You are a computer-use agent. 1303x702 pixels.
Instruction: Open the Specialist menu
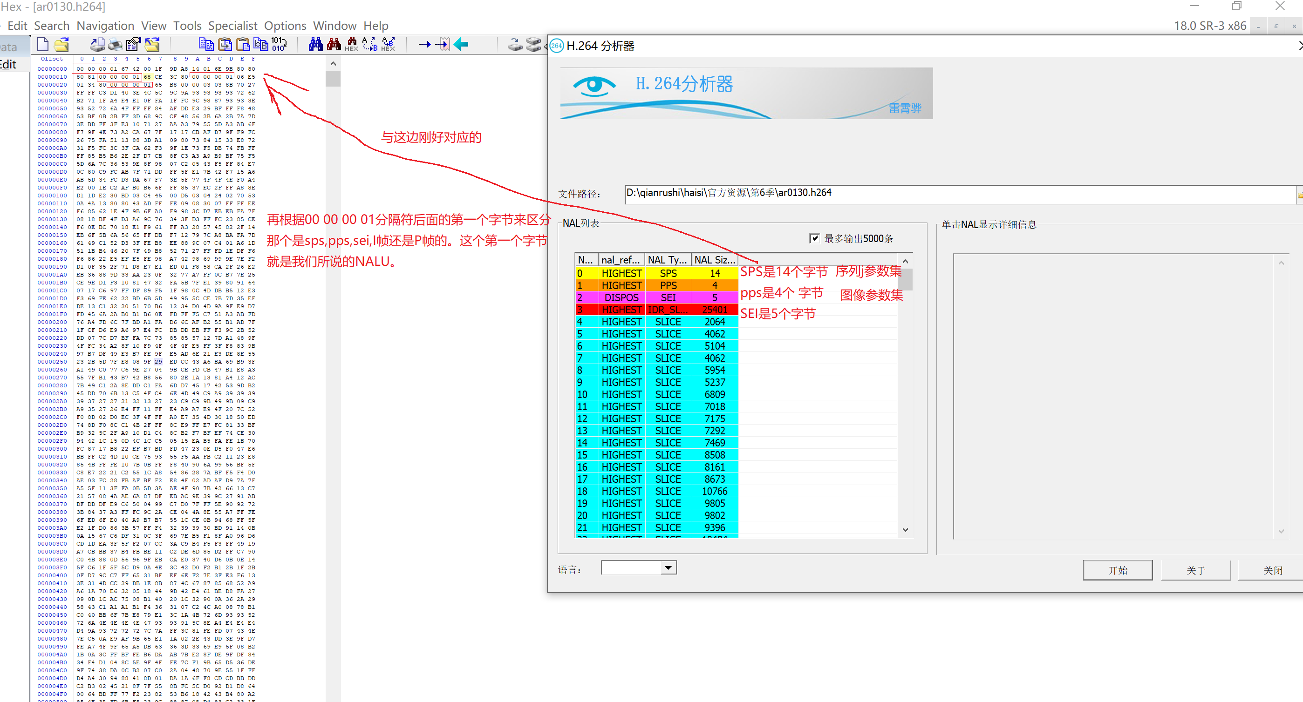pyautogui.click(x=232, y=26)
